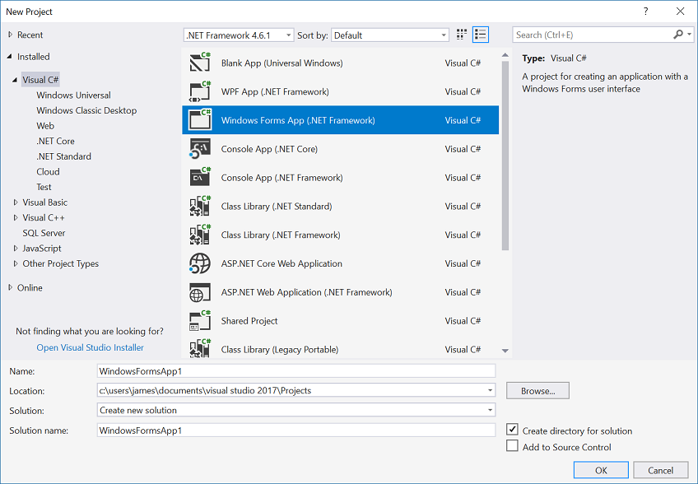Click the Shared Project template icon
The image size is (698, 484).
click(x=200, y=321)
